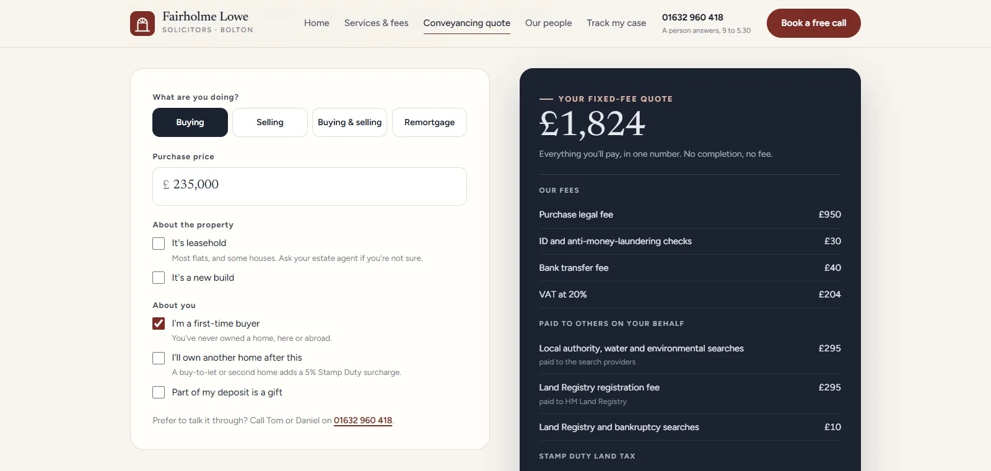Tick I'll own another home after this
The image size is (991, 471).
click(x=159, y=358)
